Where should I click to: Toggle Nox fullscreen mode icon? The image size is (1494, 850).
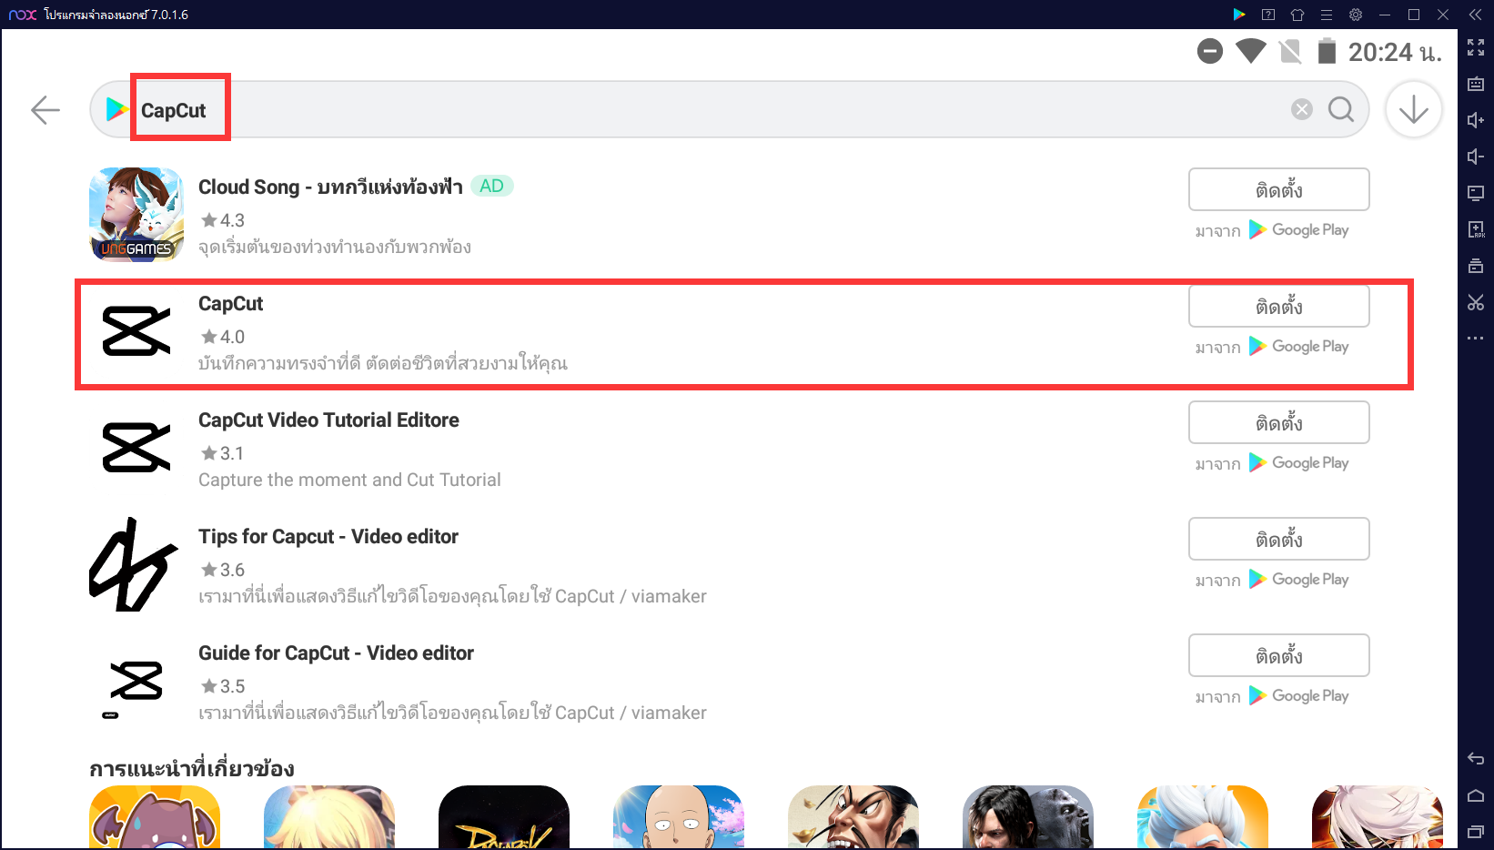pyautogui.click(x=1476, y=47)
